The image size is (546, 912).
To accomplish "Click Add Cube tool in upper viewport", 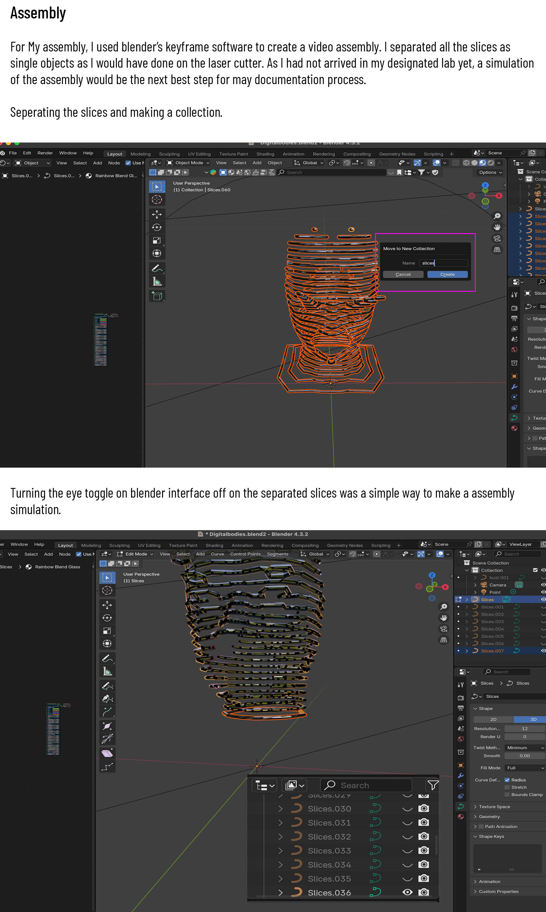I will (157, 296).
